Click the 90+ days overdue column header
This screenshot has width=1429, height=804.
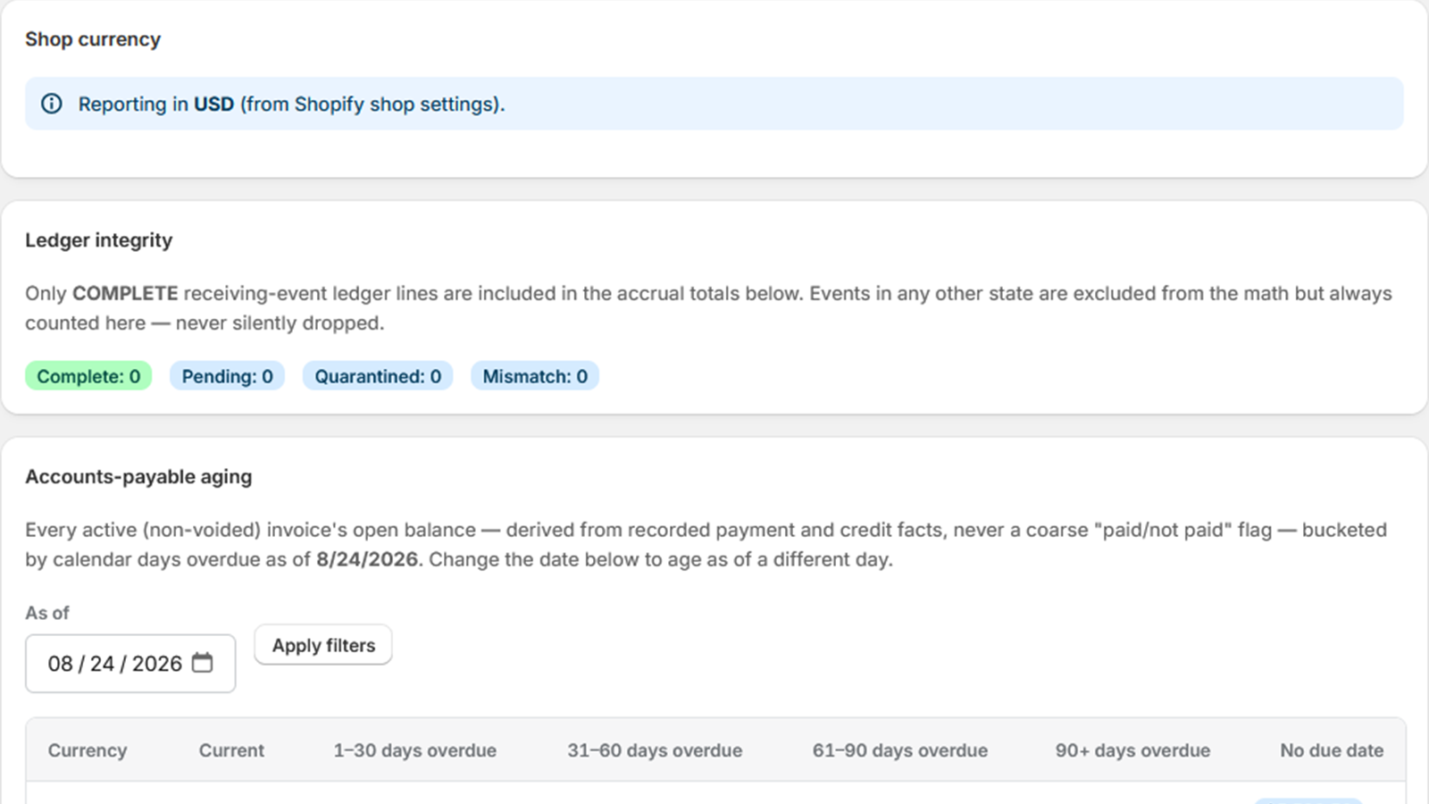point(1132,750)
